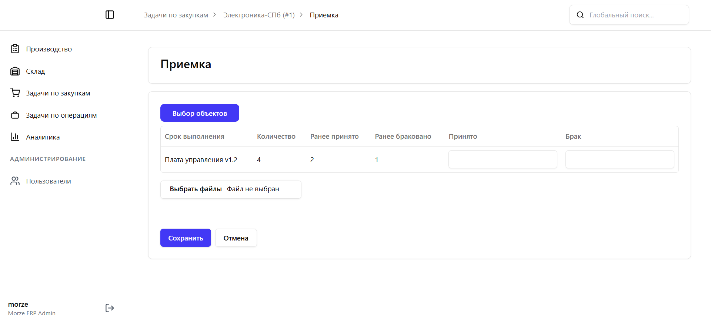Click the Приемка page heading

point(186,64)
